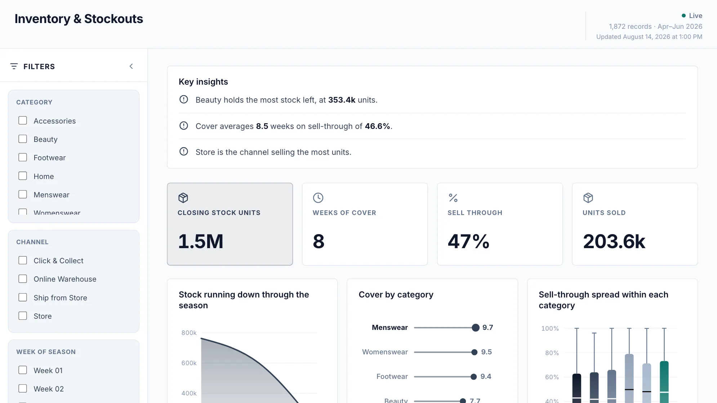
Task: Click the CHANNEL filter group heading
Action: pos(32,242)
